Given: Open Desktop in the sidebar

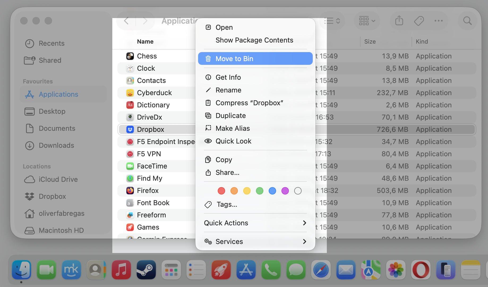Looking at the screenshot, I should point(63,111).
